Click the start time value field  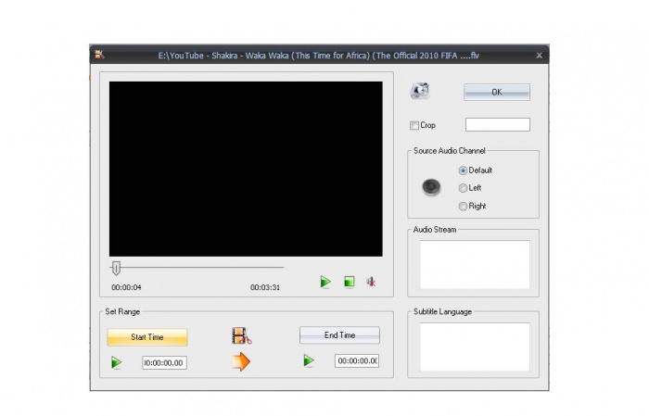click(164, 362)
